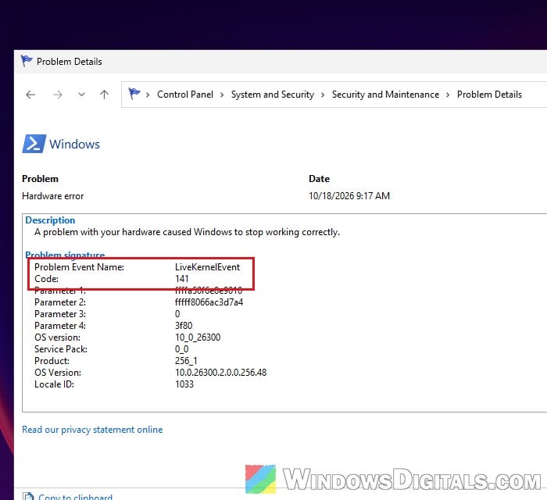Viewport: 547px width, 500px height.
Task: Click the Hardware error problem text
Action: click(53, 196)
